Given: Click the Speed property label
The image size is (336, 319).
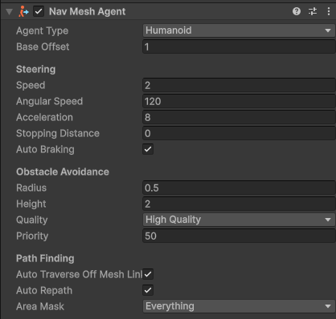Looking at the screenshot, I should coord(31,86).
